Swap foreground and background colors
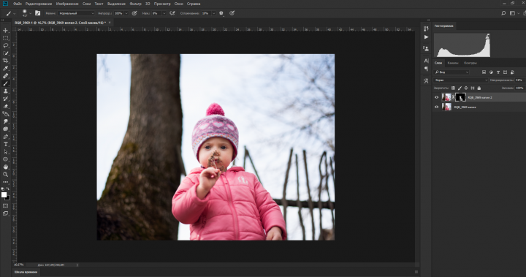Image resolution: width=526 pixels, height=277 pixels. 8,189
